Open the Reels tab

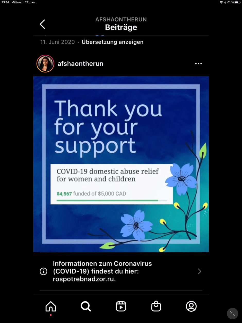click(121, 306)
